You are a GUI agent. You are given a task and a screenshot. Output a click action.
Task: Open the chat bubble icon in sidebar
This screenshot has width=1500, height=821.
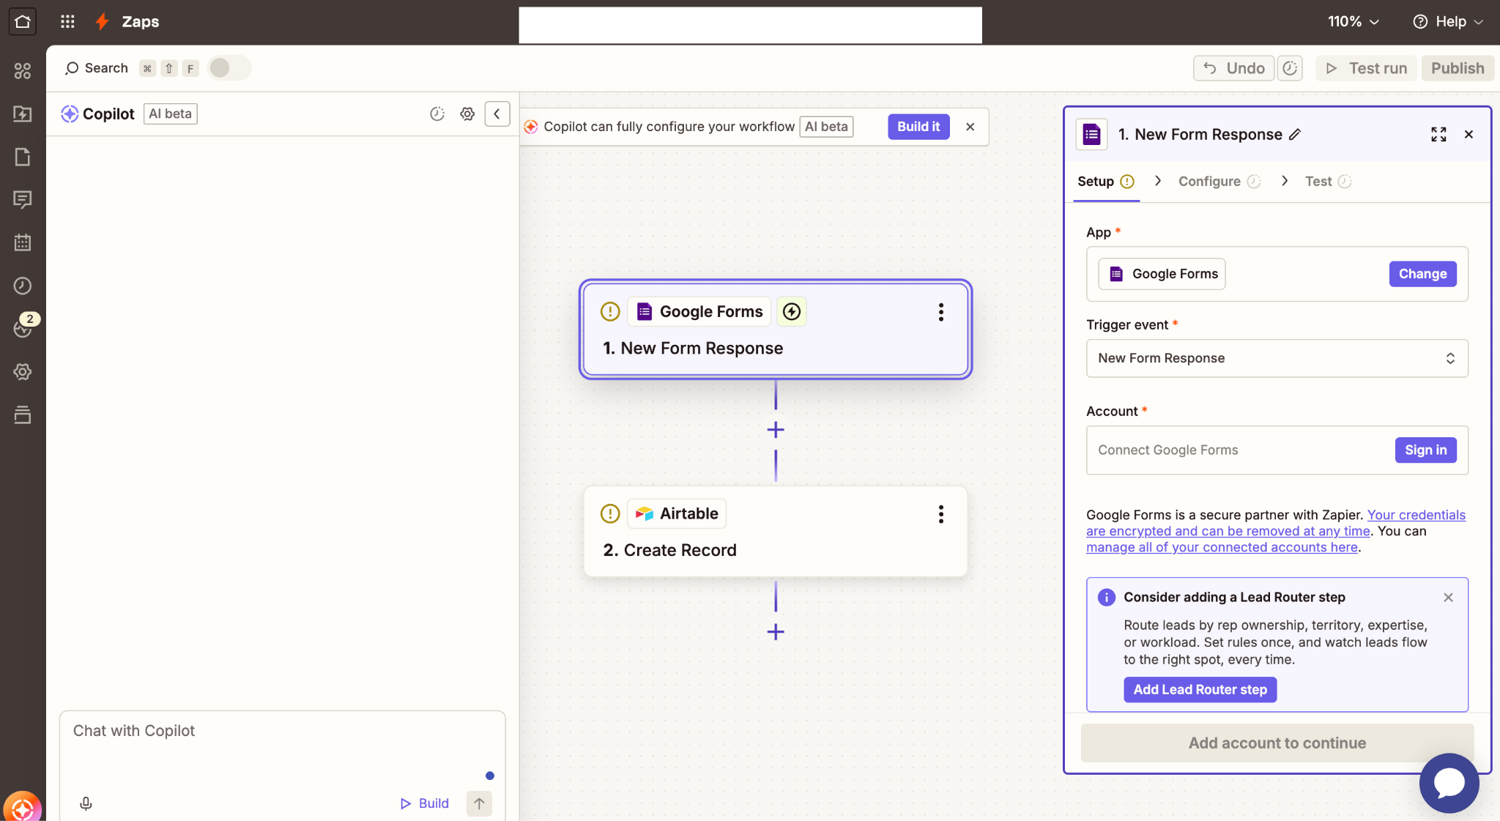(x=23, y=199)
